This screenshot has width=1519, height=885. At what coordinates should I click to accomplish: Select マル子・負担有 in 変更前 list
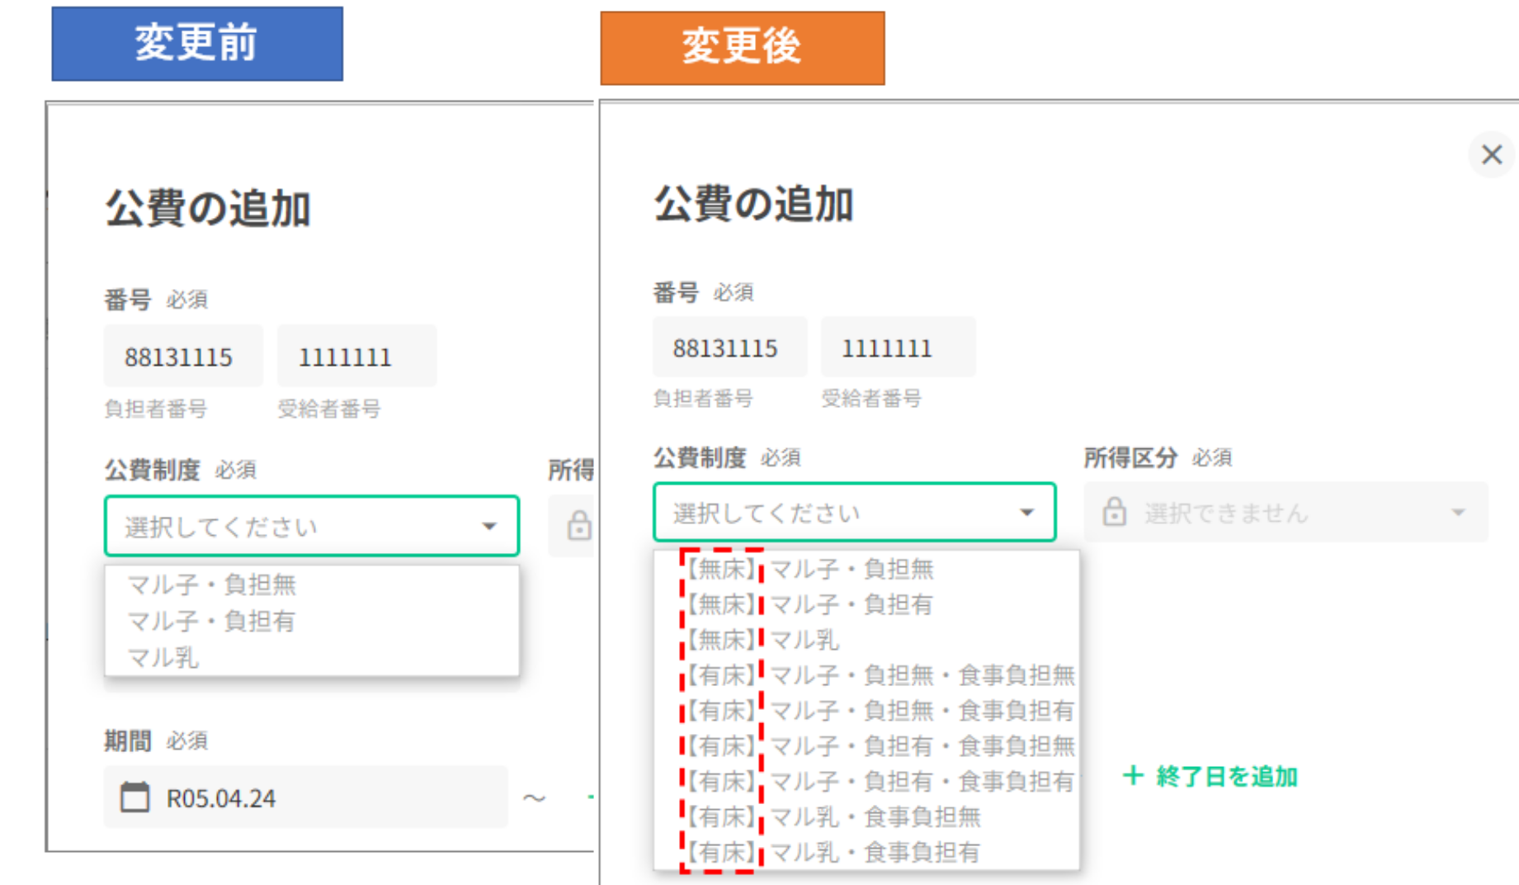pyautogui.click(x=312, y=621)
